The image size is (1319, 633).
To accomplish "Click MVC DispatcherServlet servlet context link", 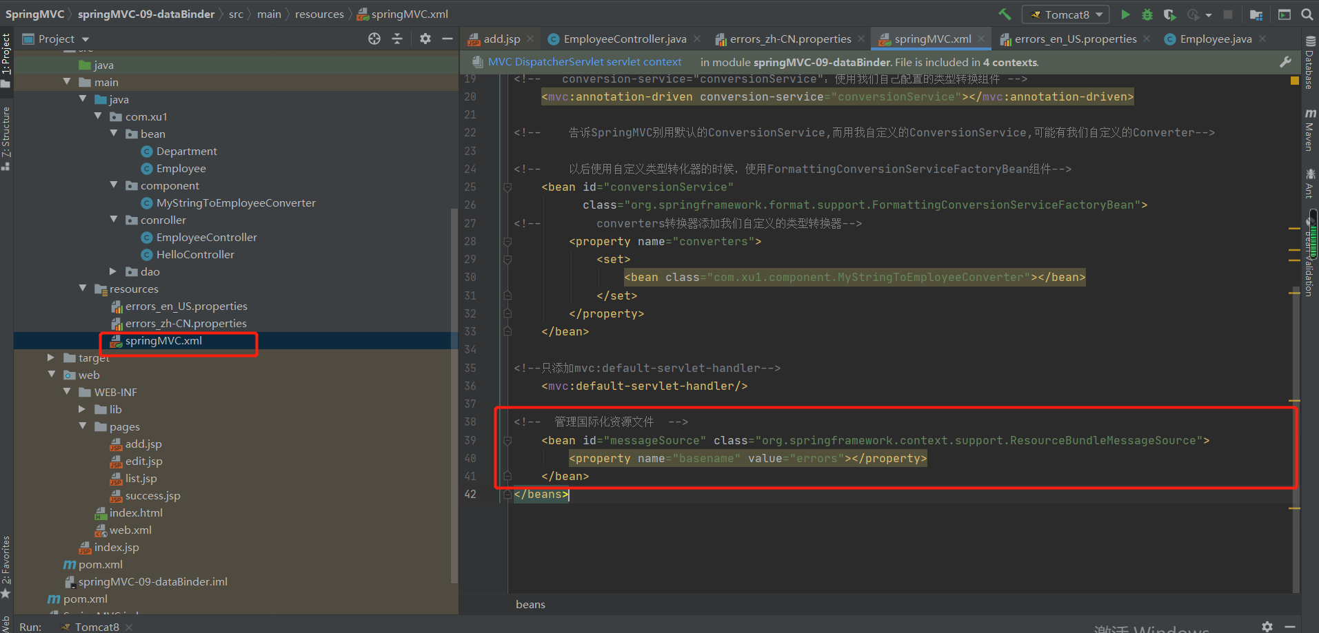I will (x=585, y=62).
